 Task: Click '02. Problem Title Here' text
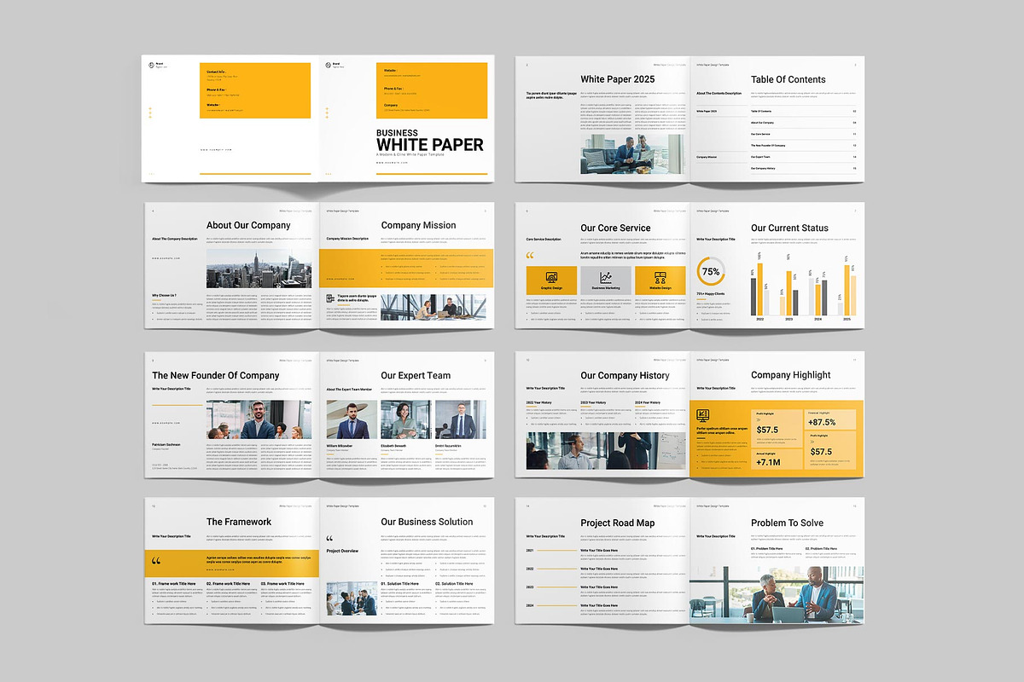[x=823, y=549]
